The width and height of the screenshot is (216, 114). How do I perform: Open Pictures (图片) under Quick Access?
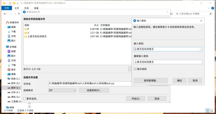click(12, 41)
